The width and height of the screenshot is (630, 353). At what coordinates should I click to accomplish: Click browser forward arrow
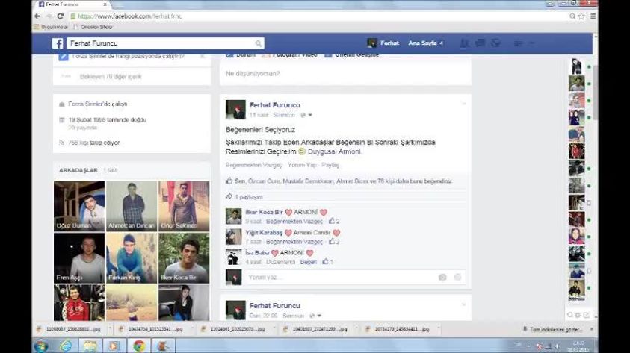click(x=49, y=16)
